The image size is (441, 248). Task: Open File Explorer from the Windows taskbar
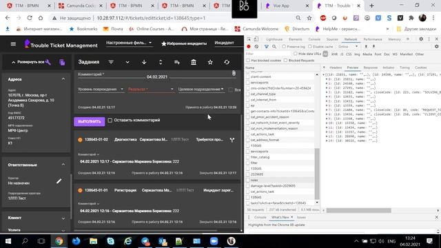tap(94, 241)
